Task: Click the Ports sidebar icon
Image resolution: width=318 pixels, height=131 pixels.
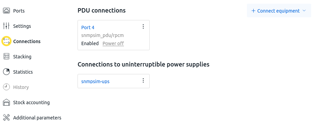Action: (x=6, y=11)
